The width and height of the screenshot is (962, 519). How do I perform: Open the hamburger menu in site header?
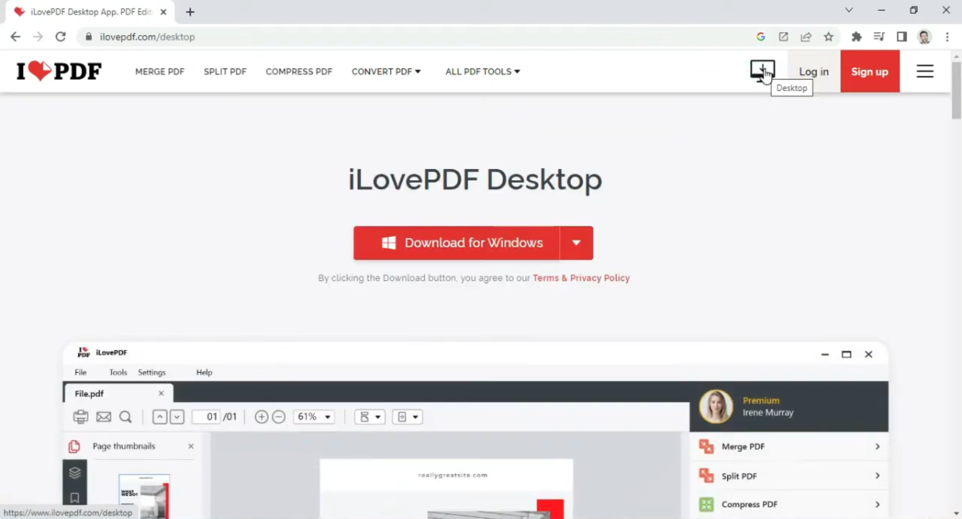pos(925,71)
